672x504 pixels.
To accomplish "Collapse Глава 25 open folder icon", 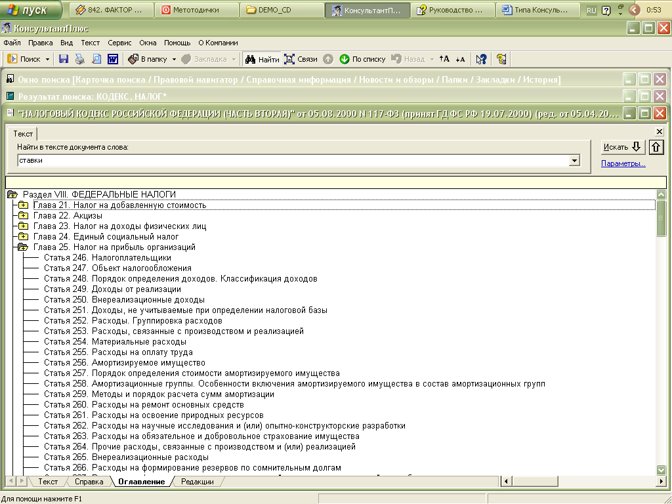I will (x=23, y=247).
